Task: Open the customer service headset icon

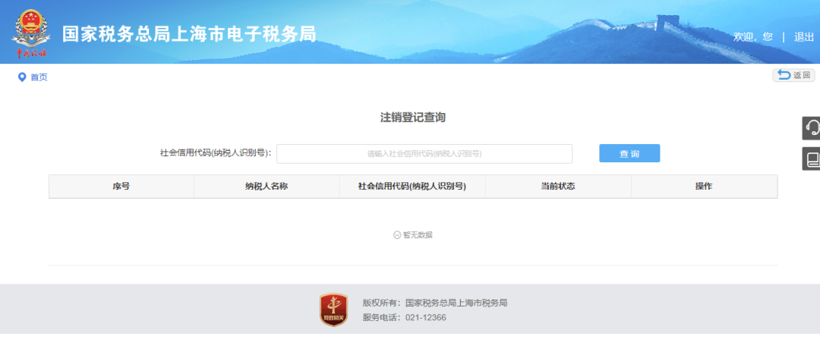Action: click(x=811, y=128)
